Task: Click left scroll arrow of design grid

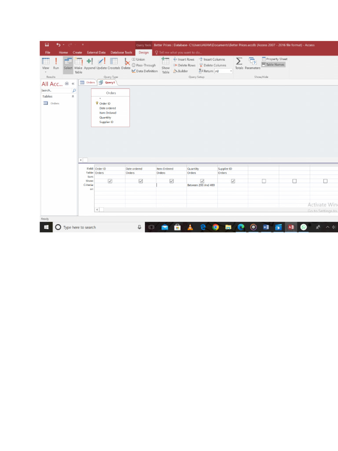Action: (x=97, y=210)
